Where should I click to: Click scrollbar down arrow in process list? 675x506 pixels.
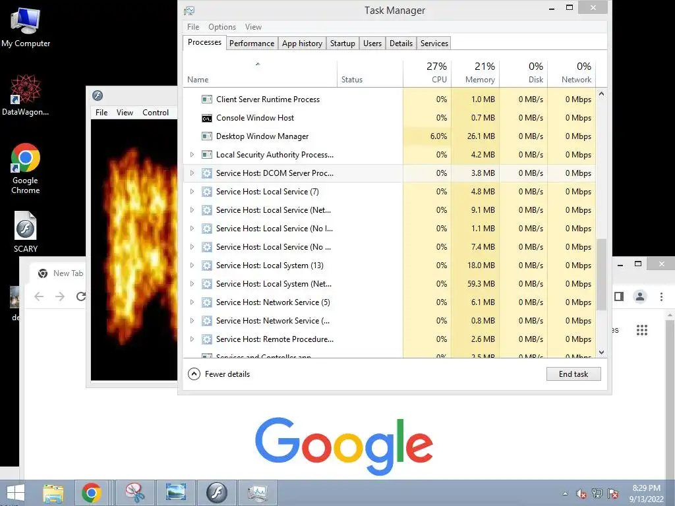601,352
